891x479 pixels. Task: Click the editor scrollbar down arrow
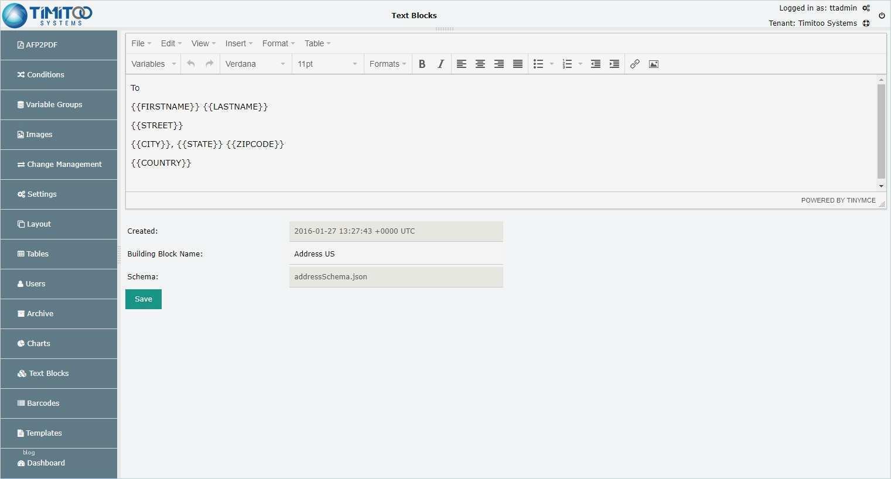(x=881, y=186)
